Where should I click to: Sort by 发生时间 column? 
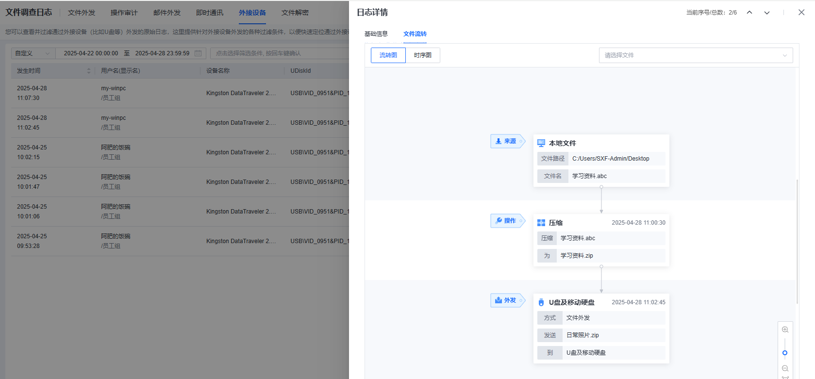[x=89, y=71]
